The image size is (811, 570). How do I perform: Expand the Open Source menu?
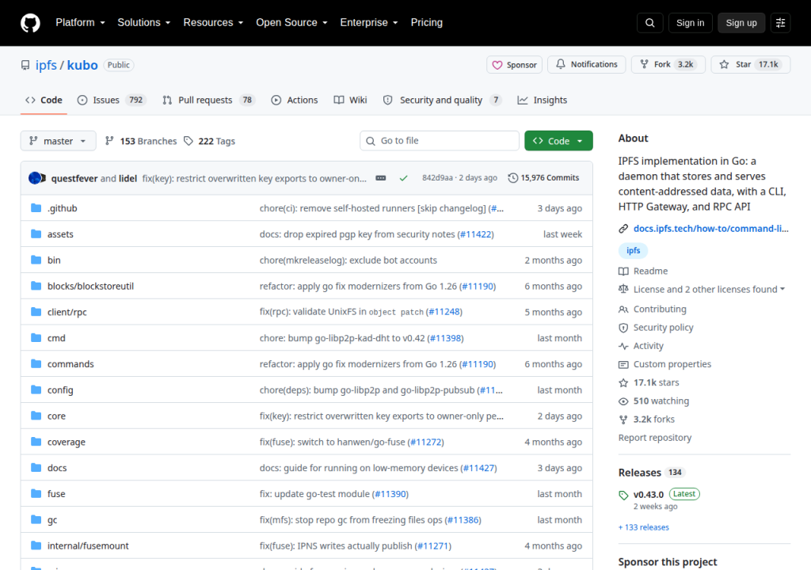tap(291, 23)
